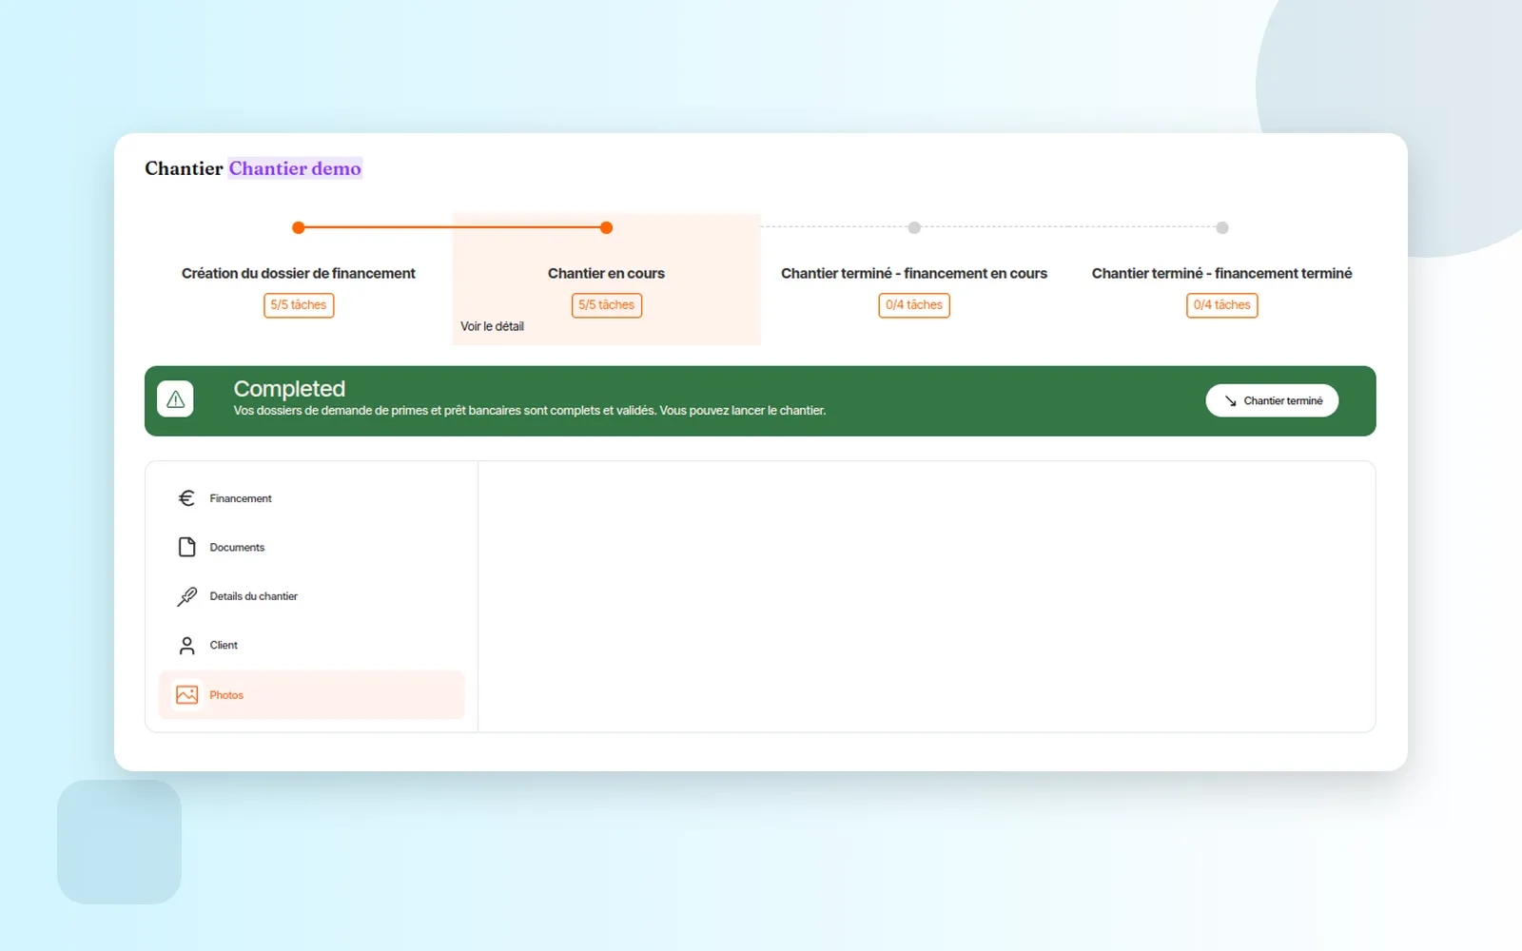Switch to the Documents section
Image resolution: width=1522 pixels, height=951 pixels.
pyautogui.click(x=311, y=548)
